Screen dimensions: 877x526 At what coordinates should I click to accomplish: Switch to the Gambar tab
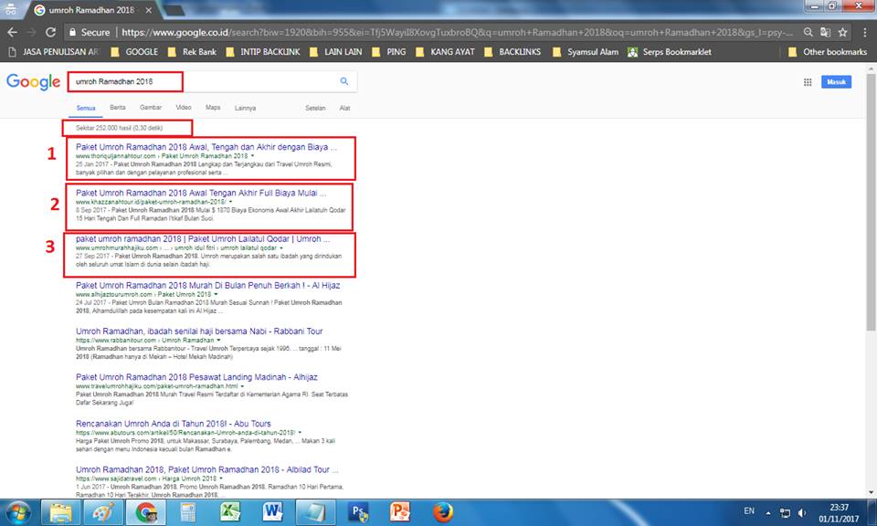coord(151,108)
